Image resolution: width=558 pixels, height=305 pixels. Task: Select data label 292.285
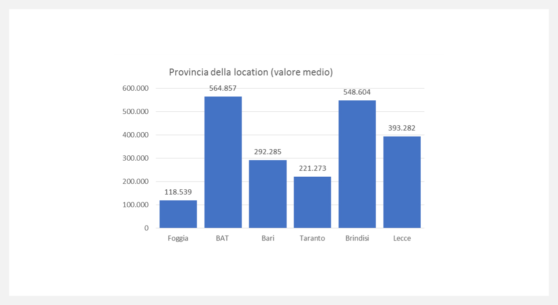(x=268, y=152)
